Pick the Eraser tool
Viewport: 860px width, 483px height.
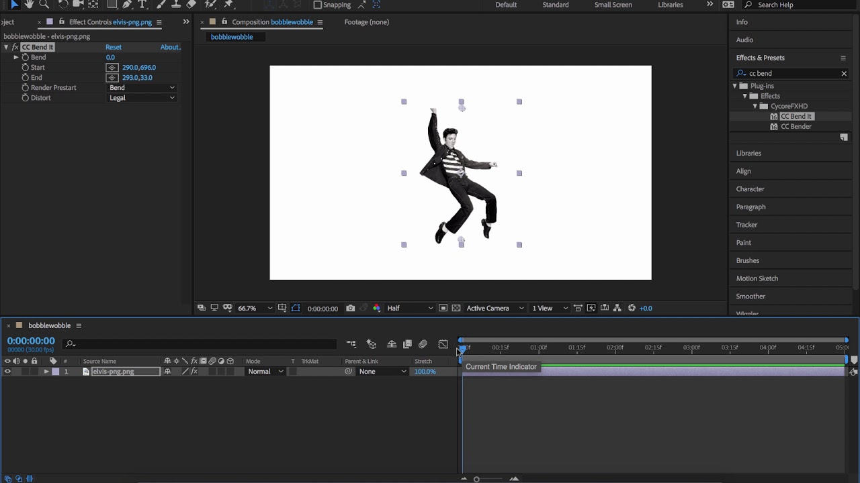coord(191,4)
